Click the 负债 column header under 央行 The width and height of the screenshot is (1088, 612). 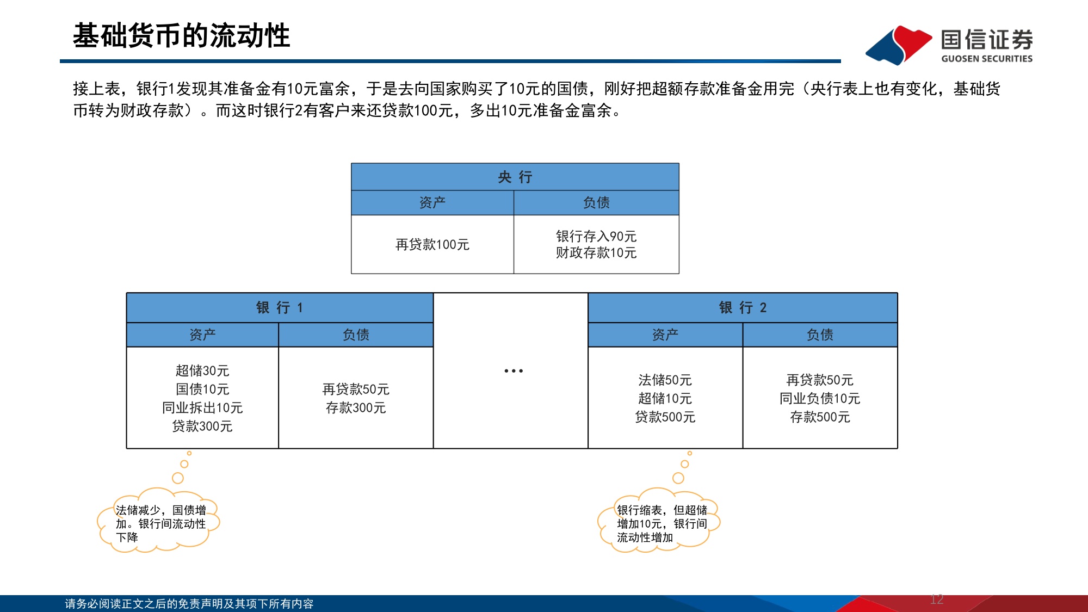click(596, 202)
